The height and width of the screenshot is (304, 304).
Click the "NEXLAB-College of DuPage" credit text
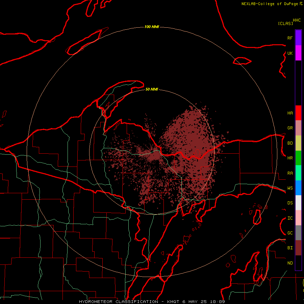[x=270, y=4]
